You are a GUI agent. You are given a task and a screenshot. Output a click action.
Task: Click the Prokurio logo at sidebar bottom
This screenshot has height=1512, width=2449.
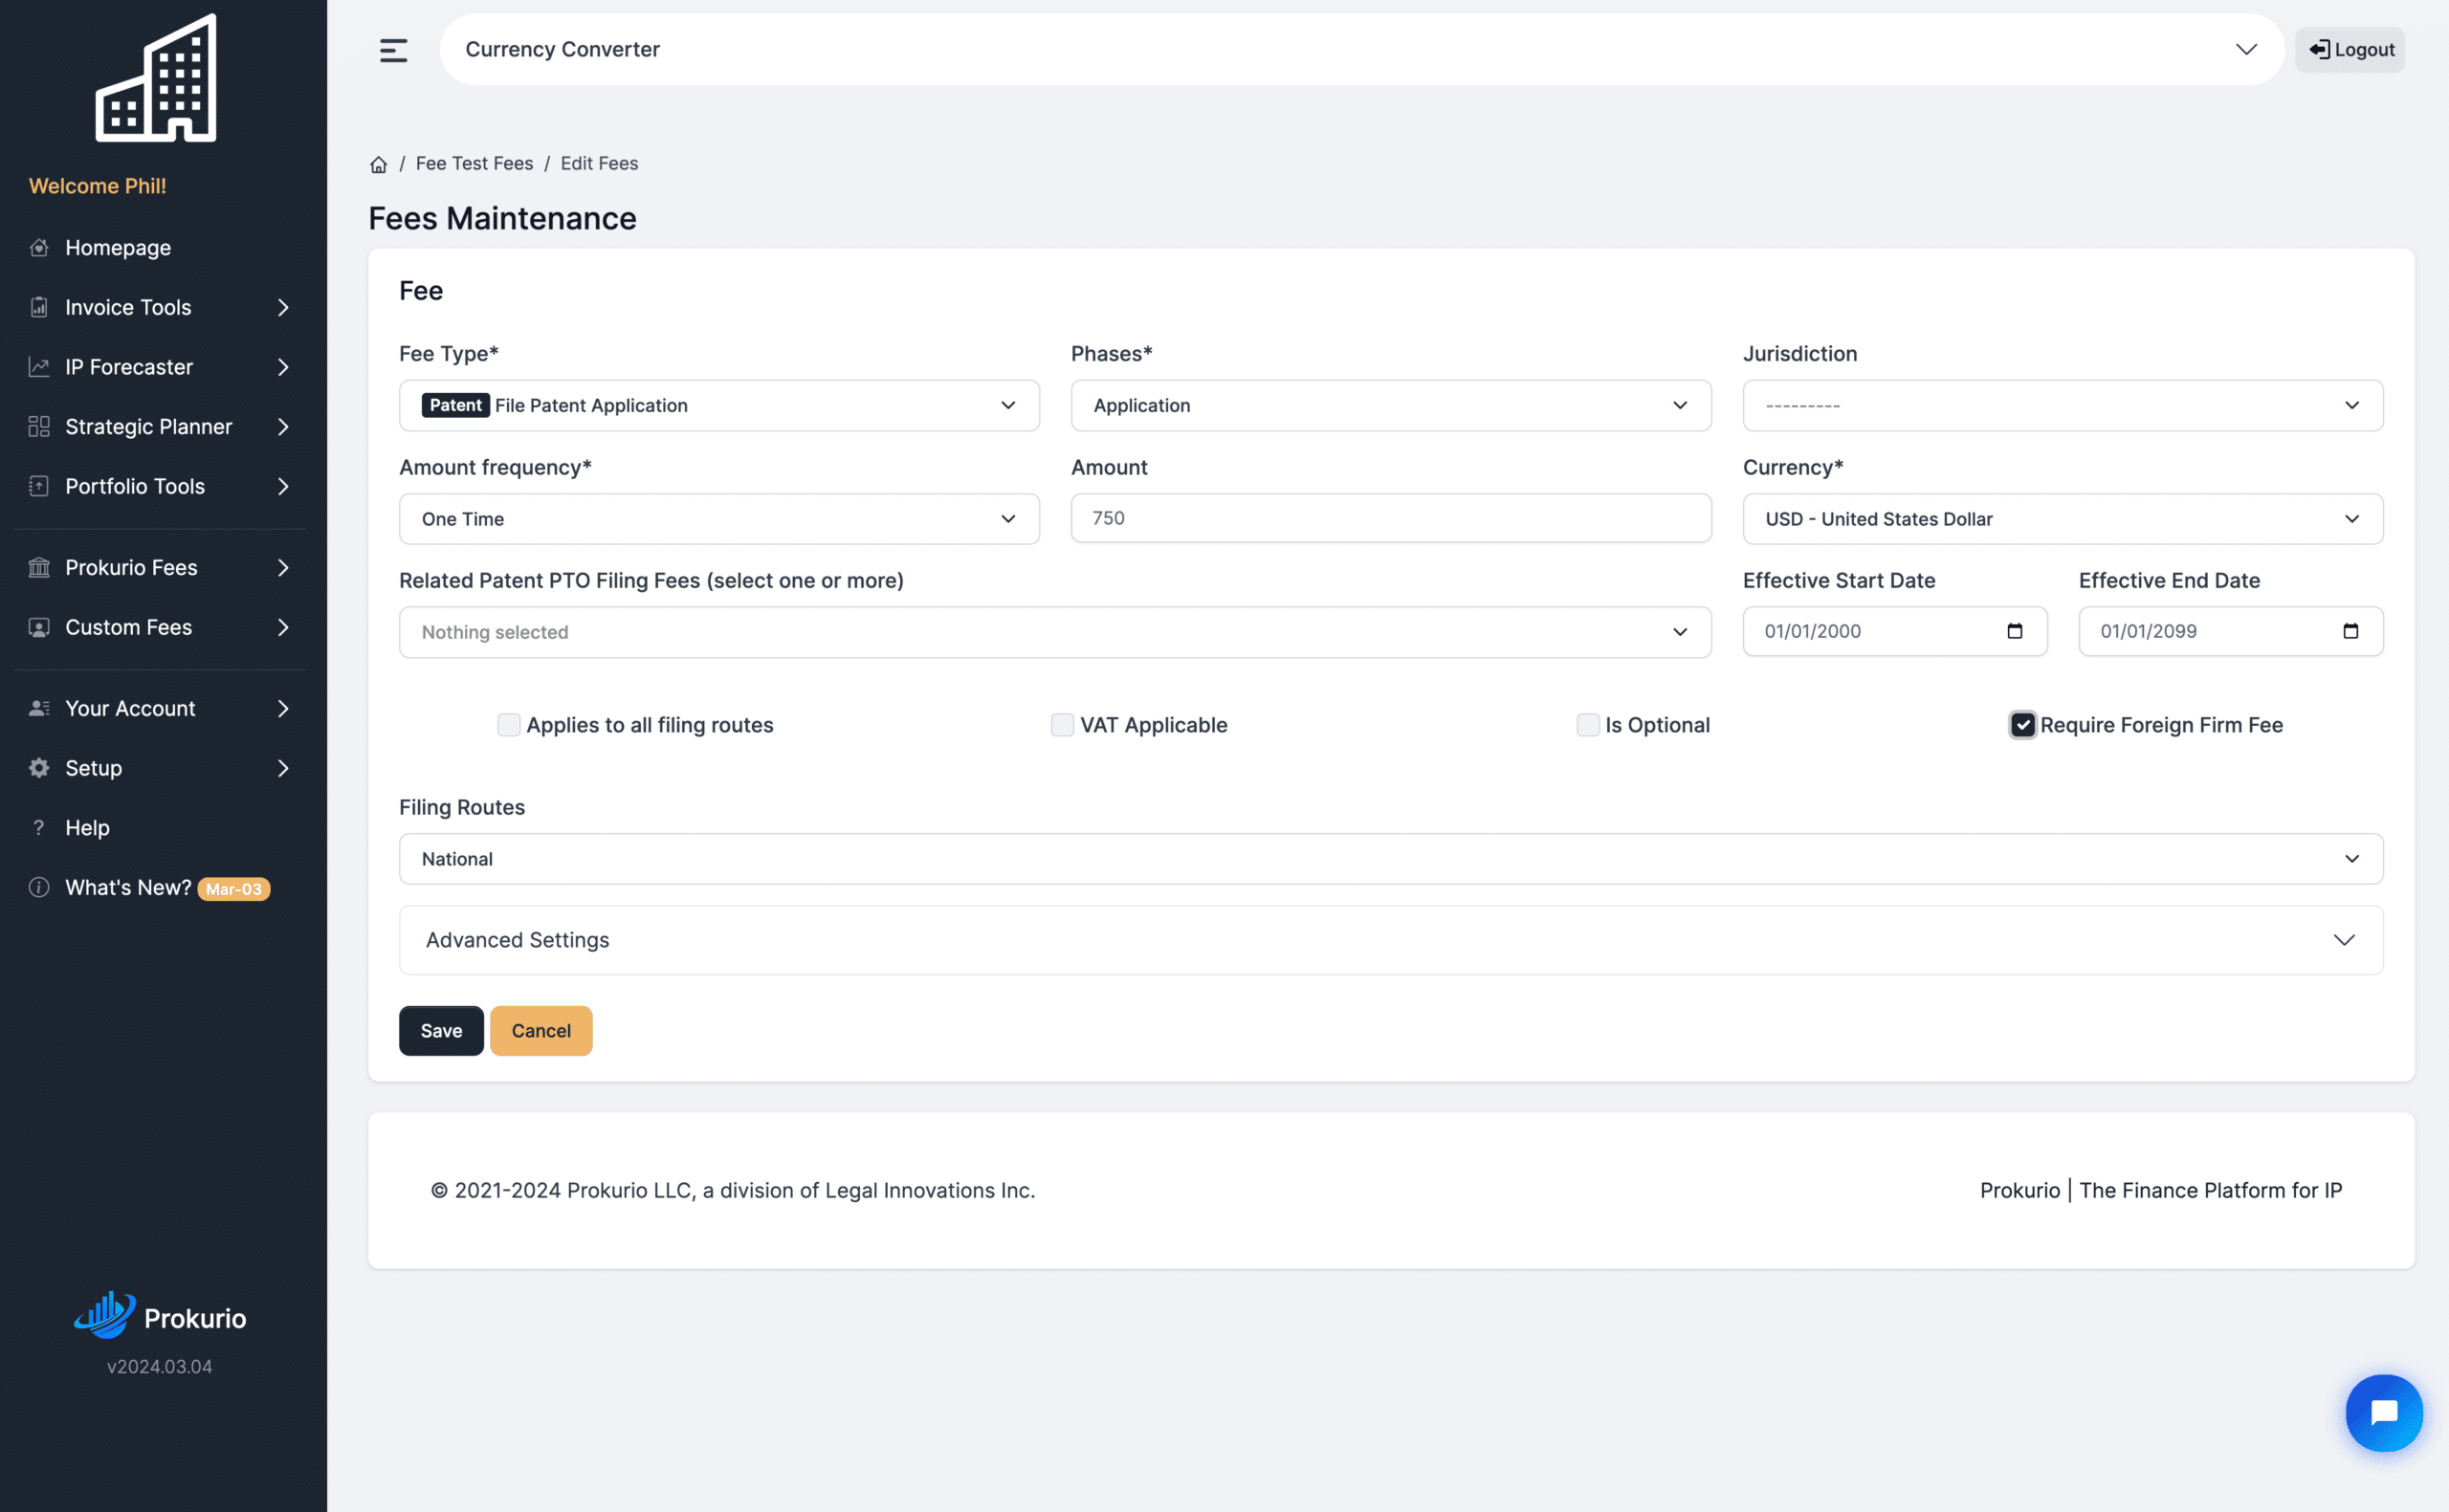pos(160,1316)
